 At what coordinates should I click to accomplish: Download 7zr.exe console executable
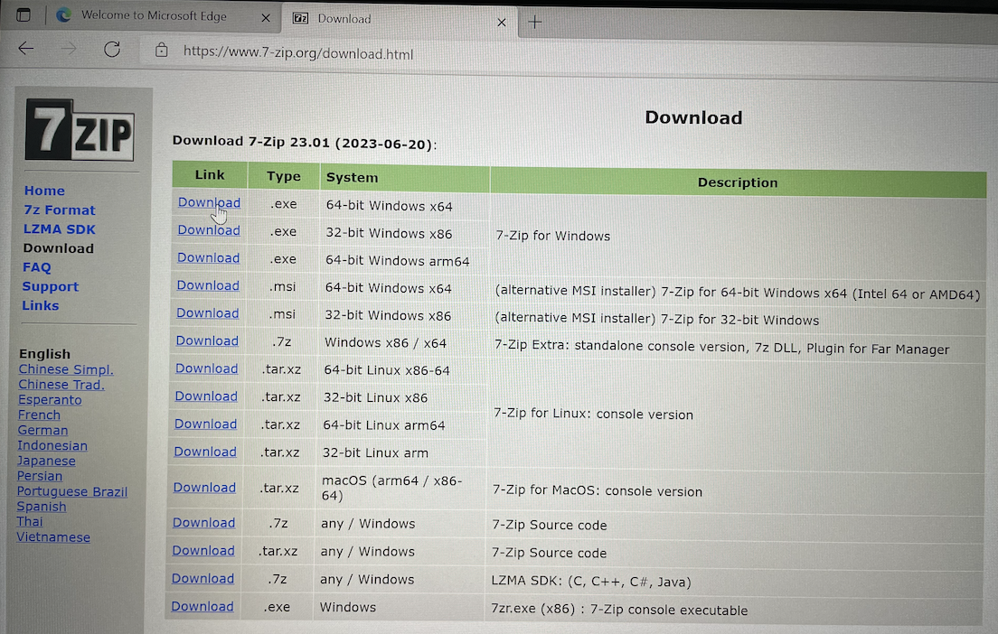click(x=202, y=607)
